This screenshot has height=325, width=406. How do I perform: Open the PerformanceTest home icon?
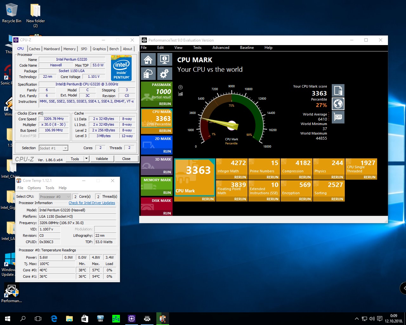tap(148, 59)
